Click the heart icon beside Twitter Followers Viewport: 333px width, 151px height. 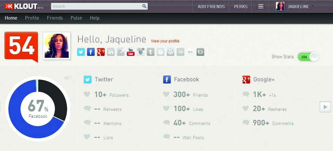(87, 94)
